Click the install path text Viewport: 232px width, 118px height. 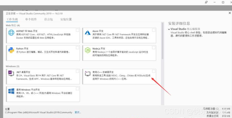point(38,112)
